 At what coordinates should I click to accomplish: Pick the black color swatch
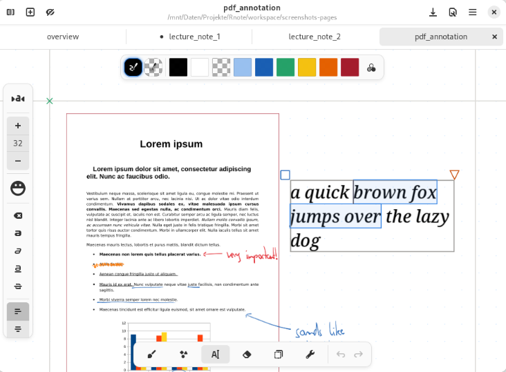178,68
